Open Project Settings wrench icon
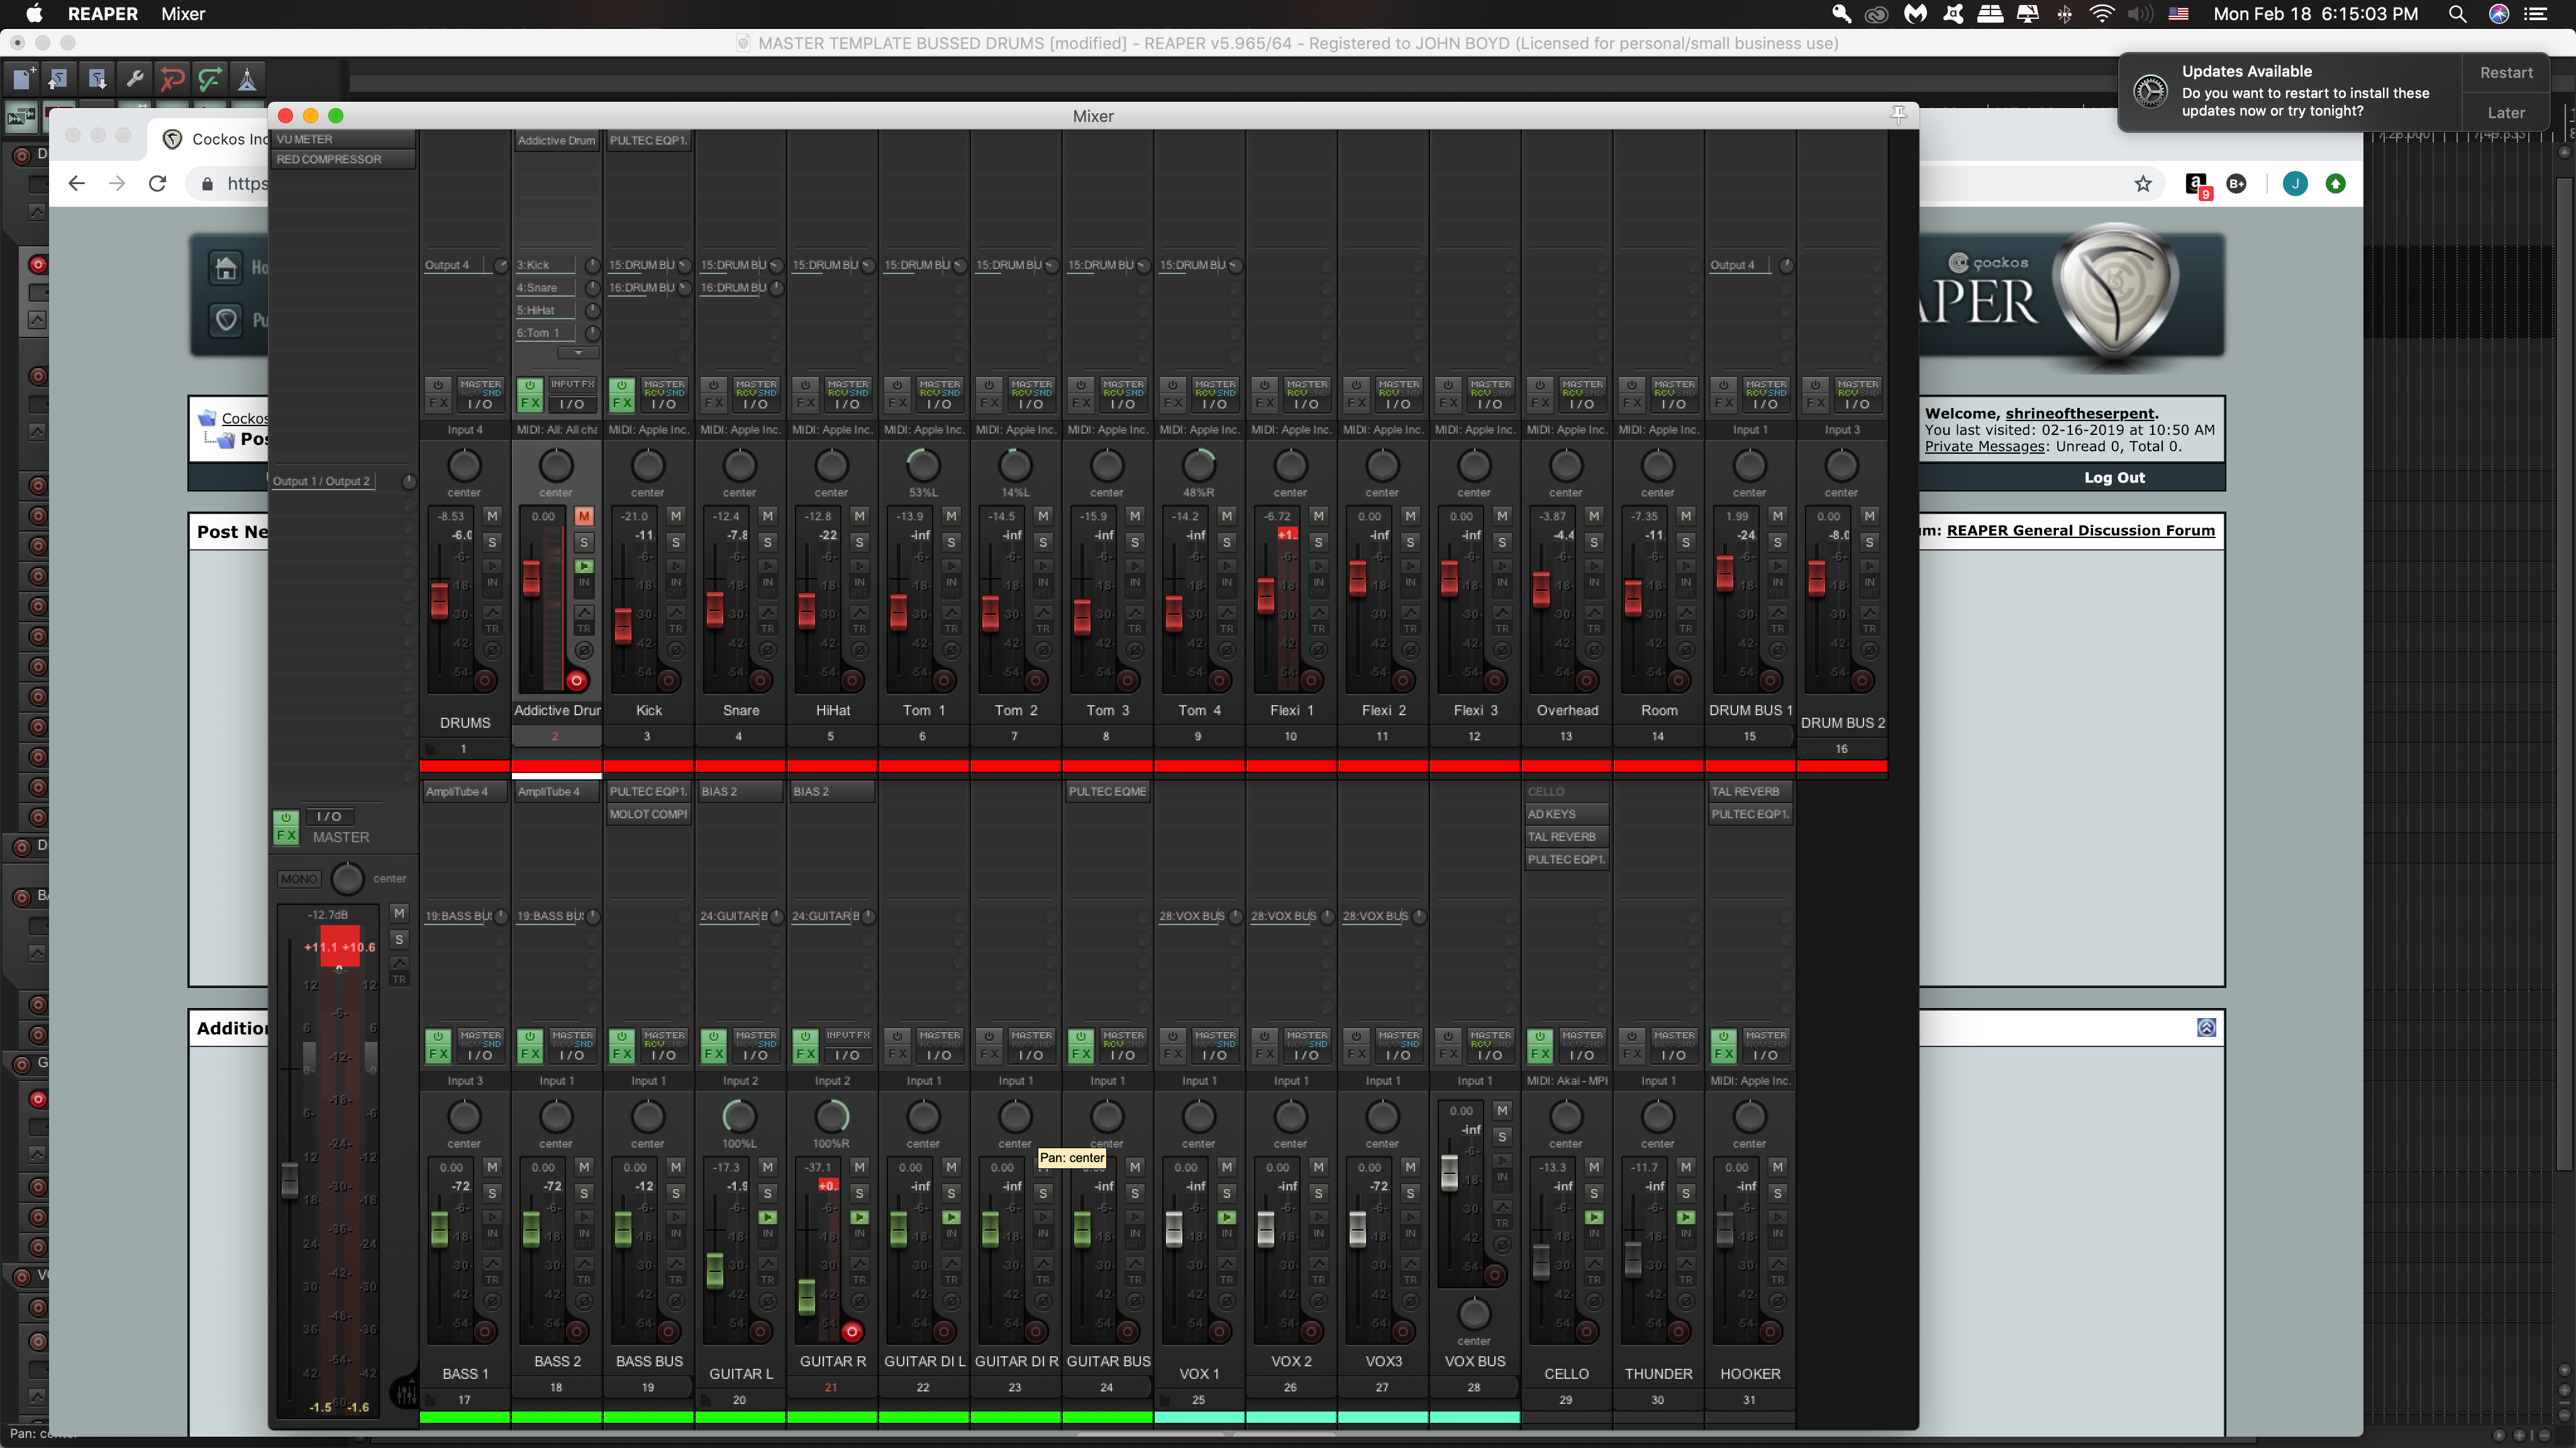 (x=134, y=78)
